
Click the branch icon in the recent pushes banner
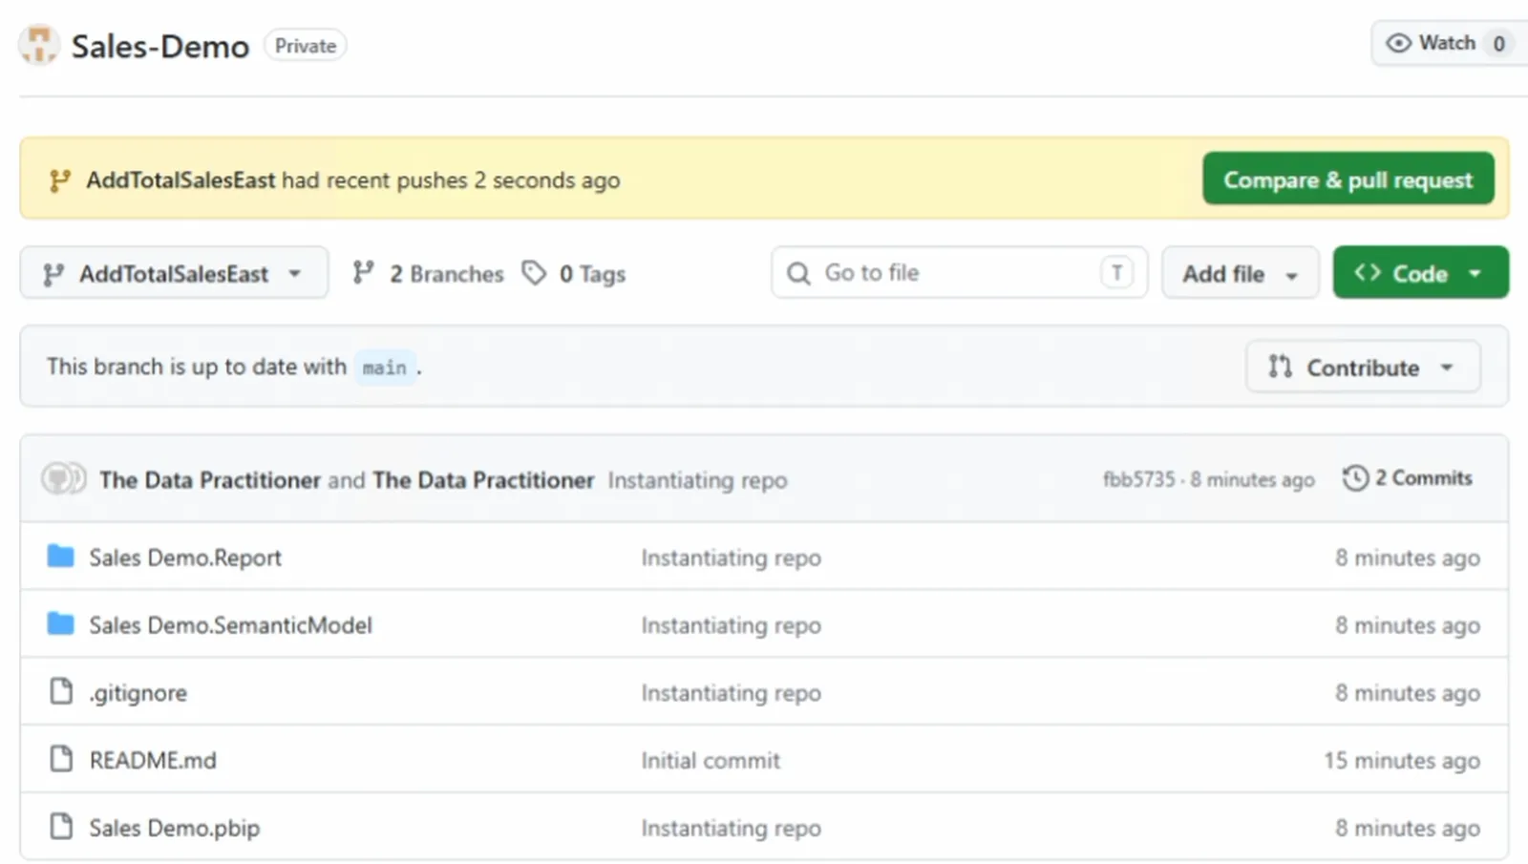(x=59, y=180)
